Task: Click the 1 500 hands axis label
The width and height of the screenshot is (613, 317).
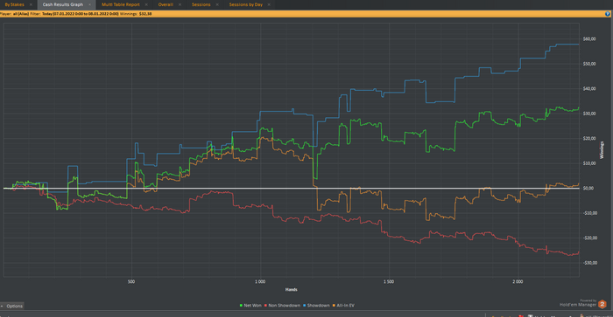Action: (389, 281)
